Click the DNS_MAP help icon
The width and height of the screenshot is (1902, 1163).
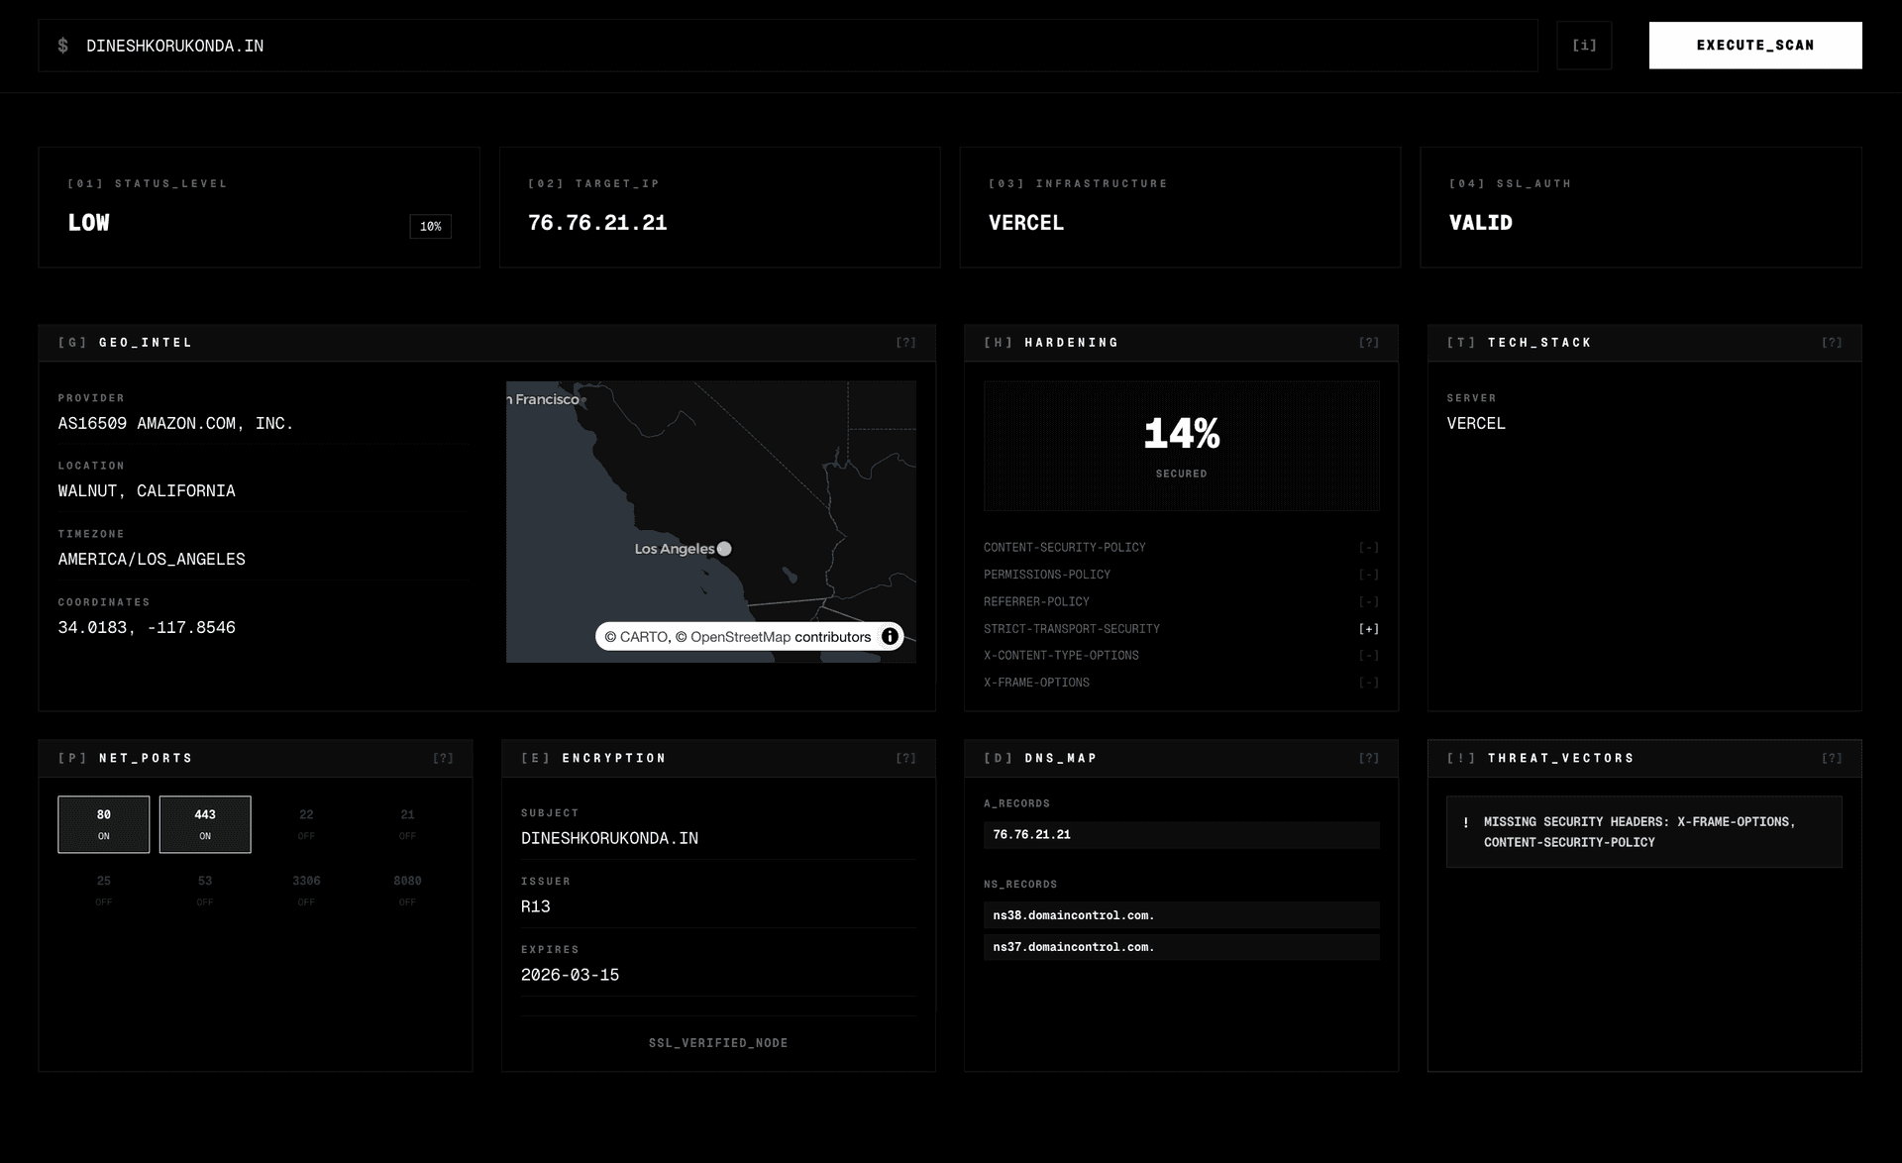(1368, 758)
